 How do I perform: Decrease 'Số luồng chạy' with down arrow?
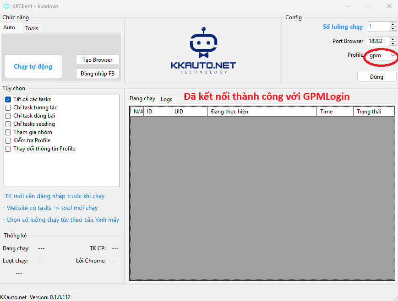[x=393, y=29]
